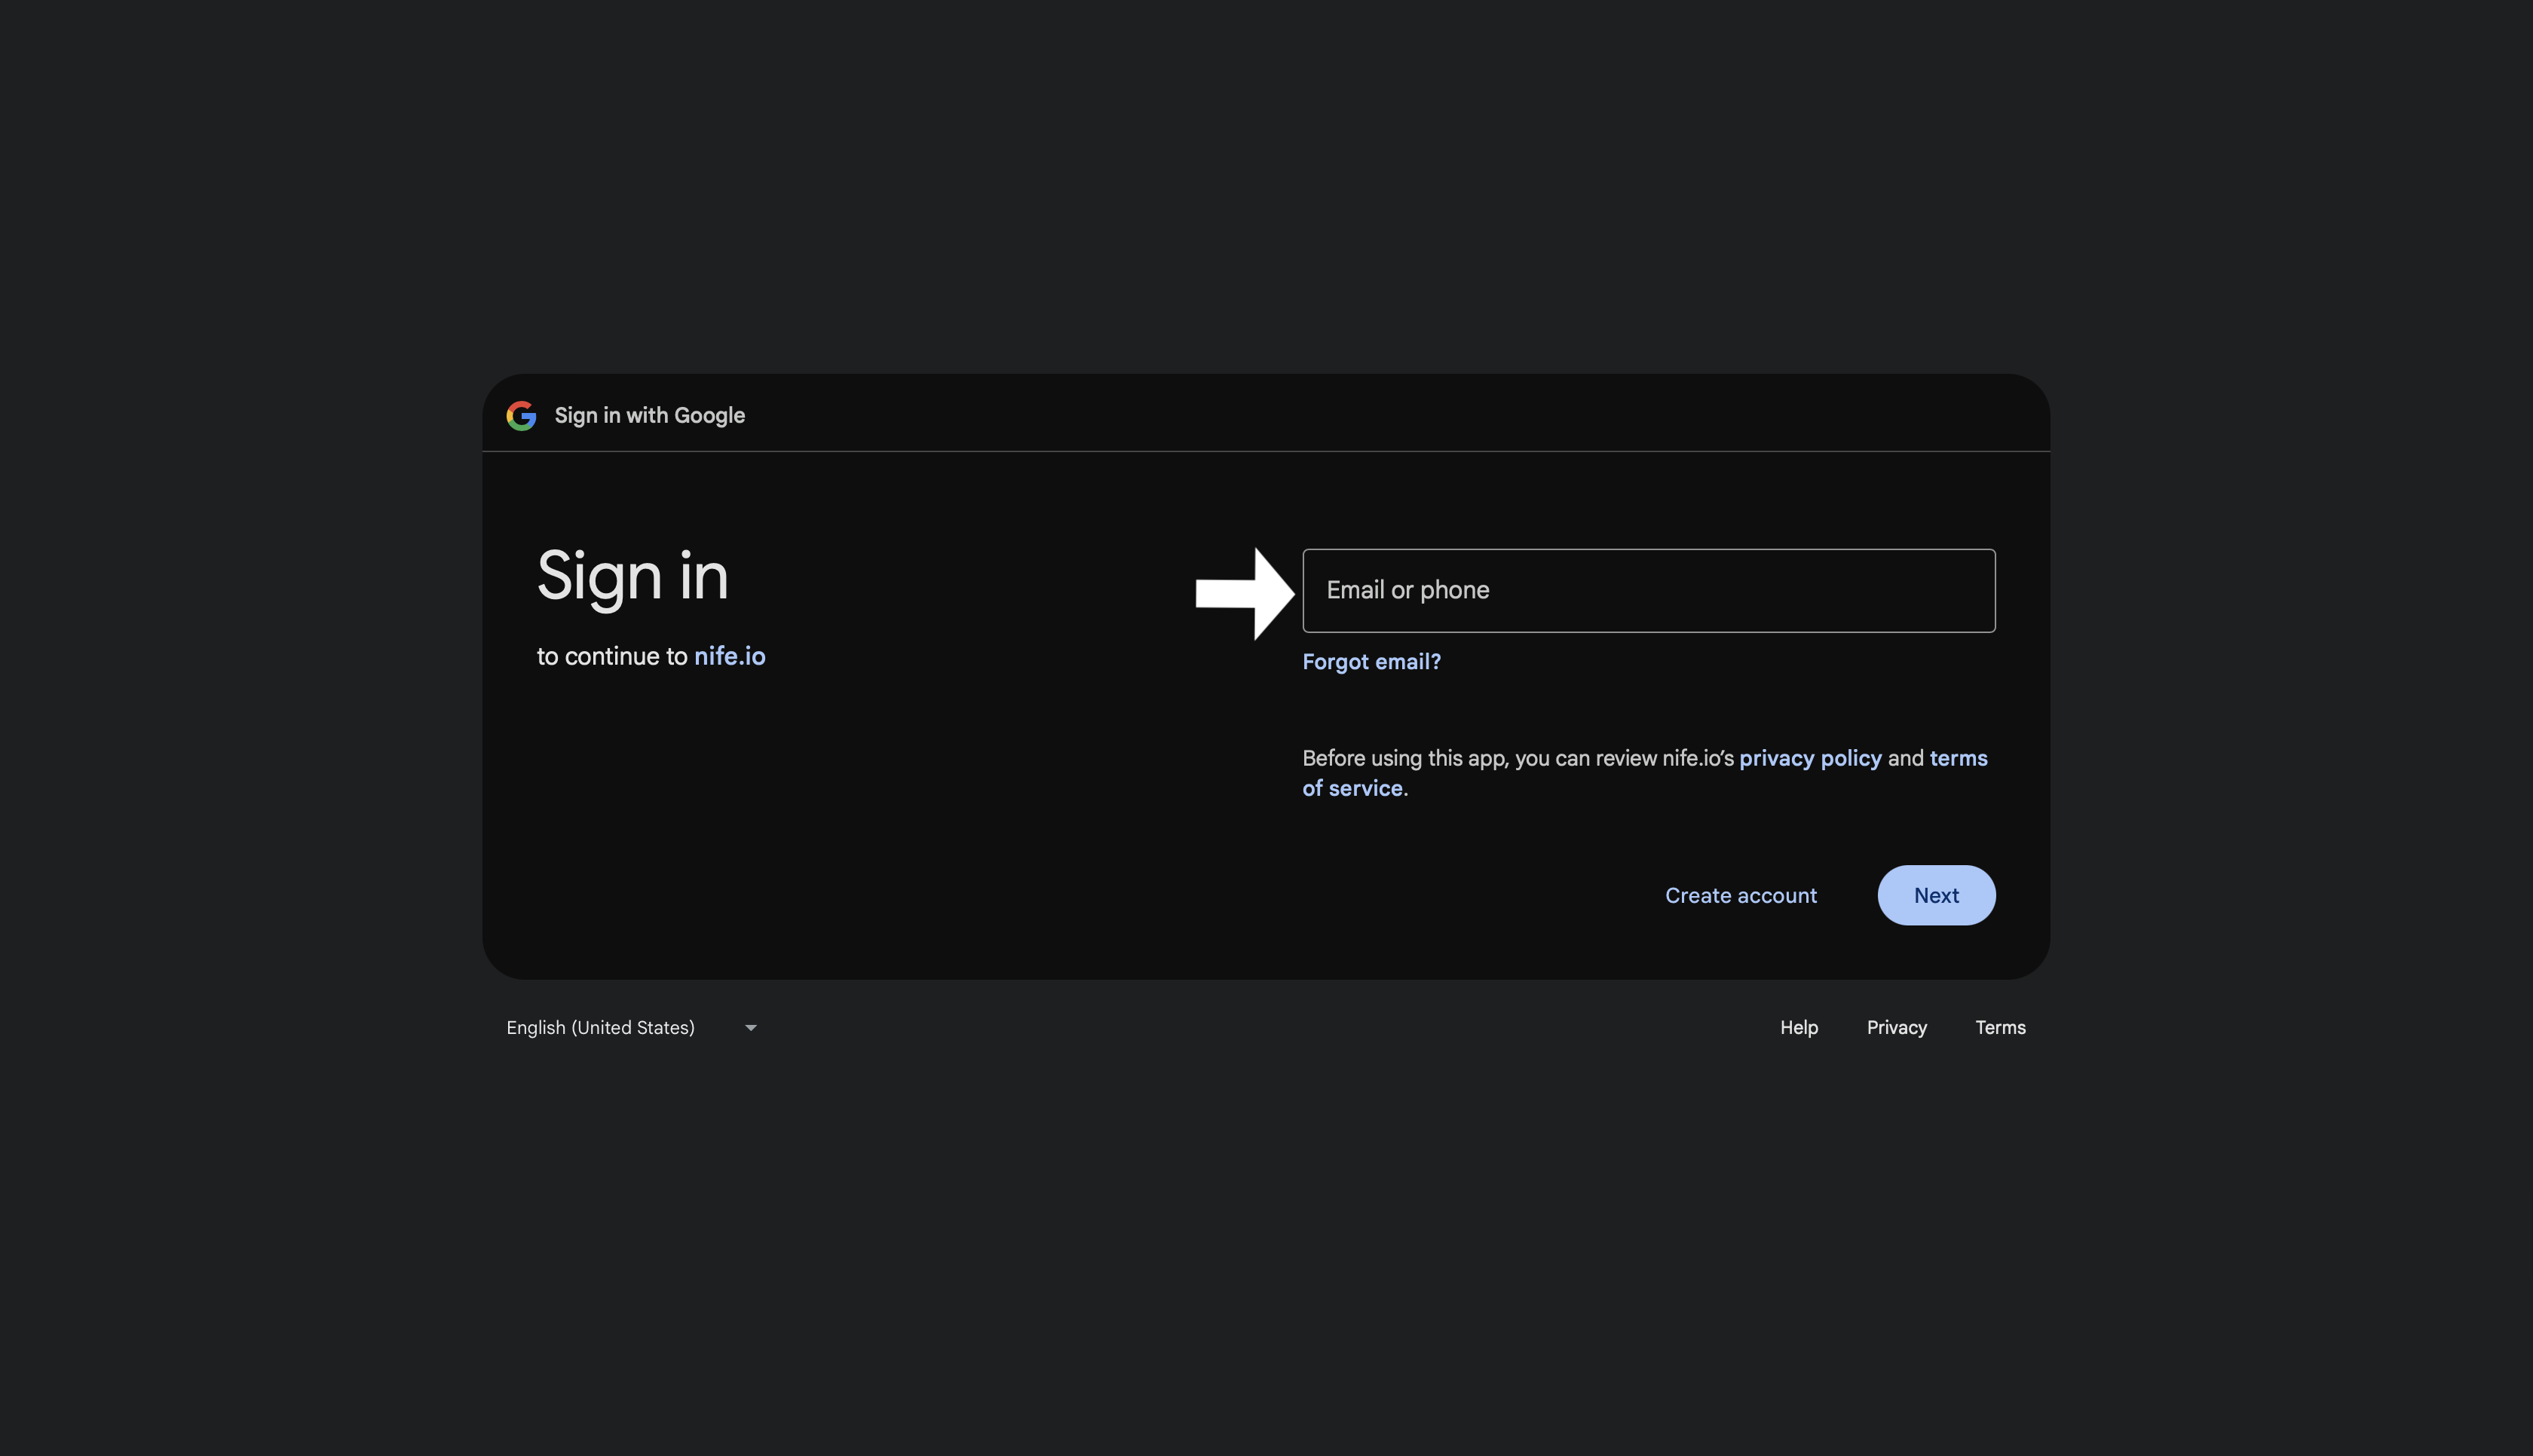2533x1456 pixels.
Task: Click the Terms link in the footer
Action: 2000,1027
